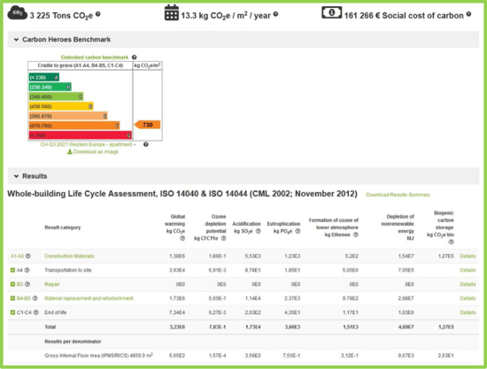Click the money icon for Social cost of carbon
The image size is (487, 369).
coord(331,12)
